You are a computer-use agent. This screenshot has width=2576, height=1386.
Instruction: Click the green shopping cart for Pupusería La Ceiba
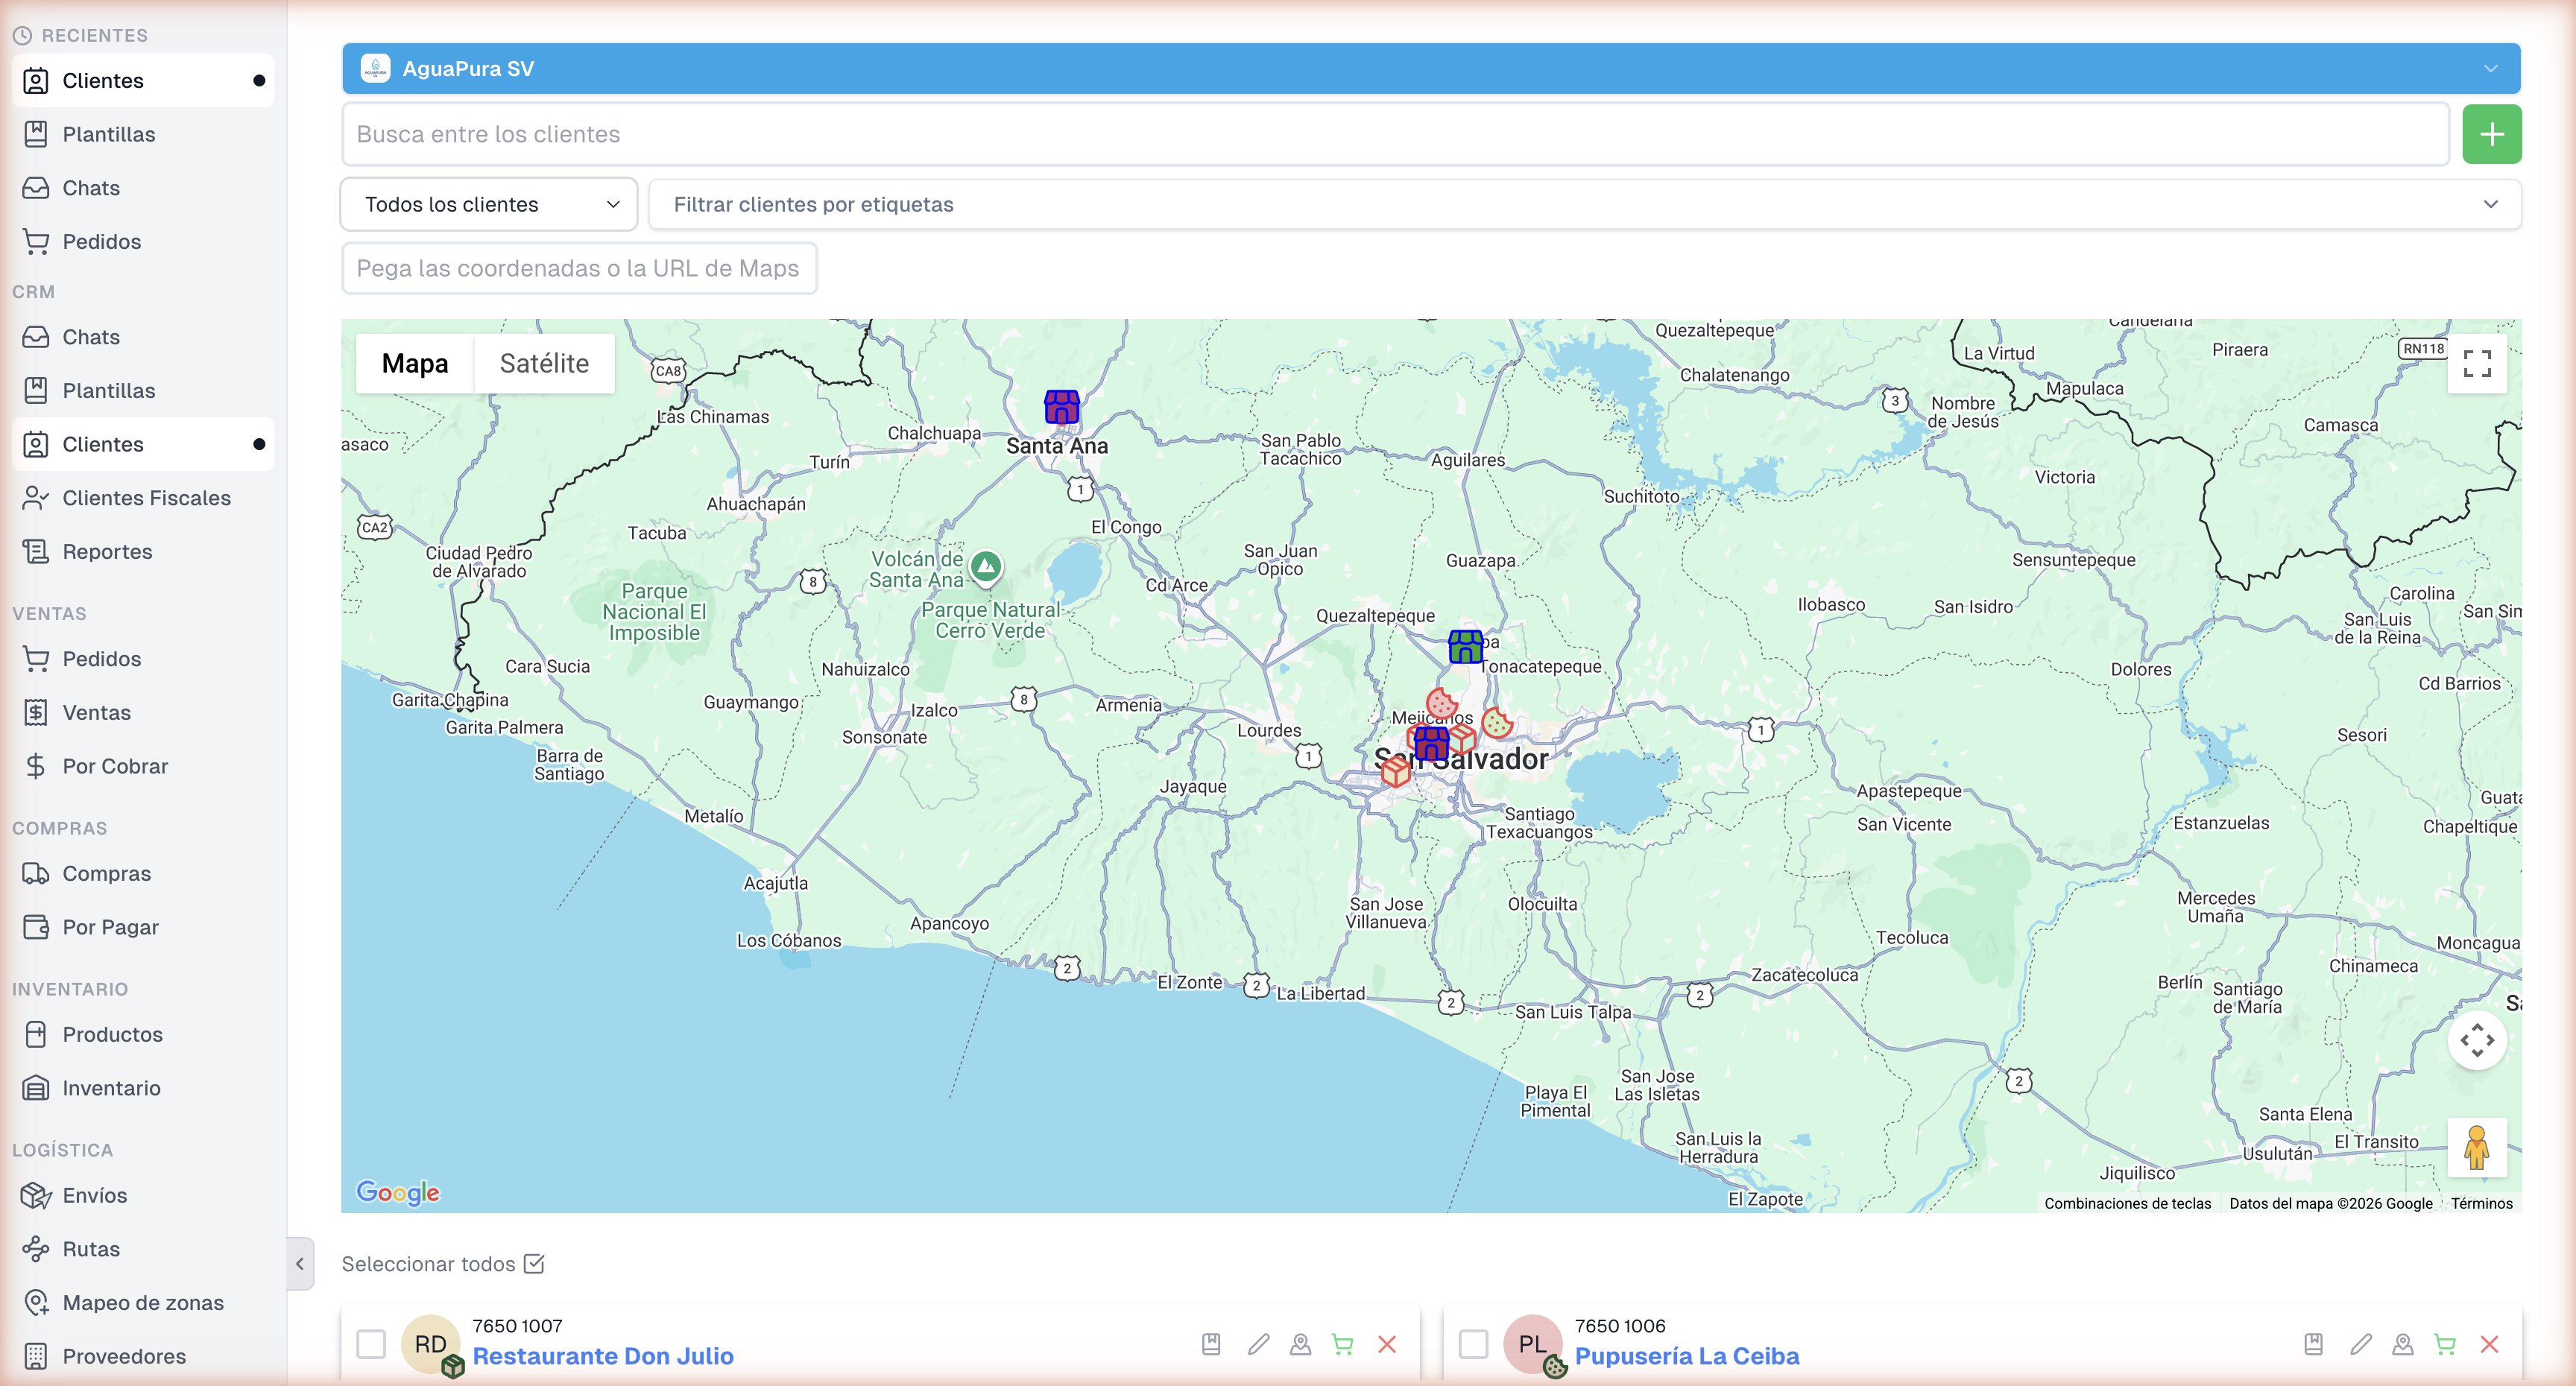tap(2445, 1345)
